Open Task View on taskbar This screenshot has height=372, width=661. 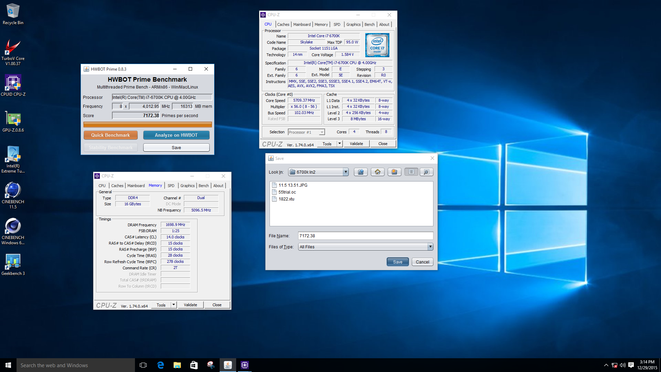tap(143, 365)
